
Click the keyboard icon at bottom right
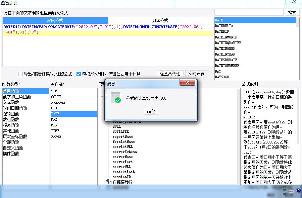pyautogui.click(x=291, y=191)
